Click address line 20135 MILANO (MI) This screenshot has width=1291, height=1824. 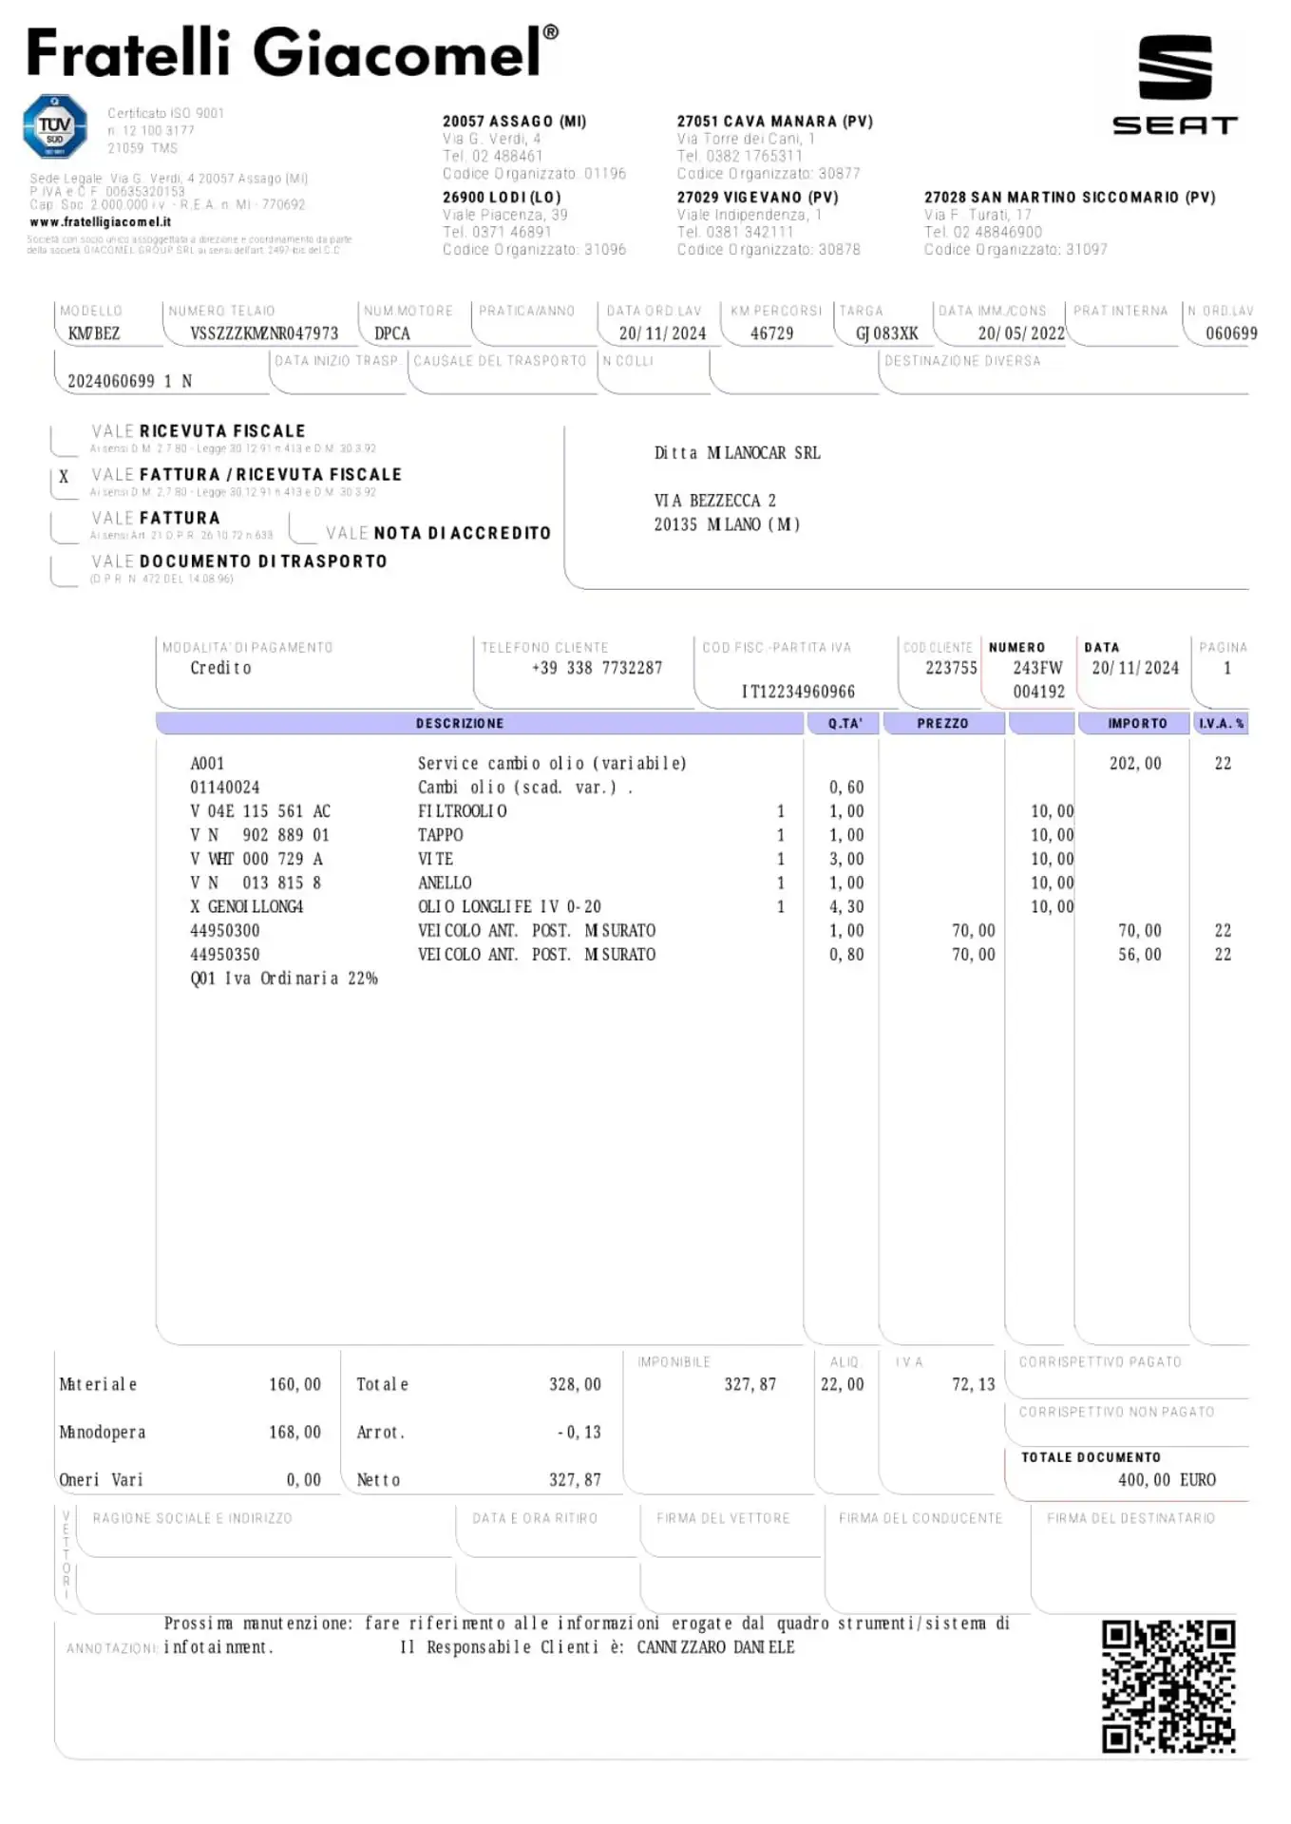coord(727,524)
